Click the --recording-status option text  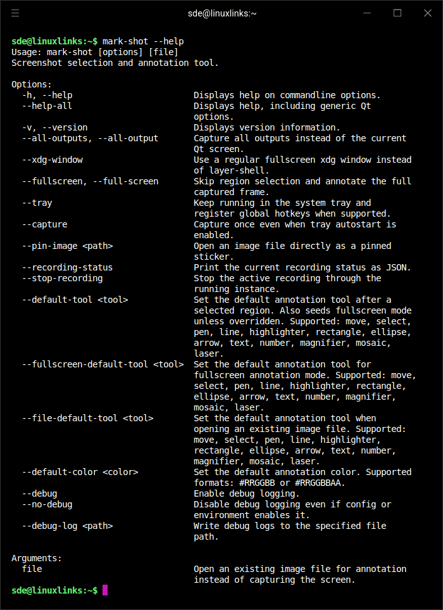pyautogui.click(x=67, y=267)
